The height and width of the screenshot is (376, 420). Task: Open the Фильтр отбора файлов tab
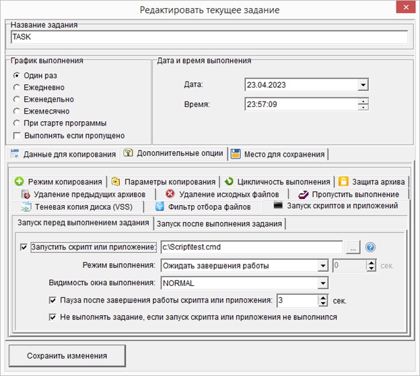pos(203,207)
